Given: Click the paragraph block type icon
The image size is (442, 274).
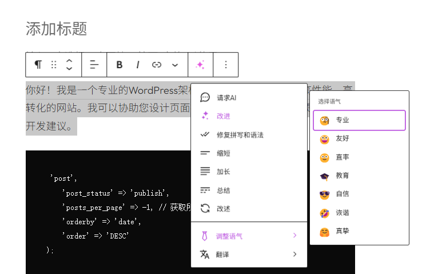Looking at the screenshot, I should [x=38, y=65].
